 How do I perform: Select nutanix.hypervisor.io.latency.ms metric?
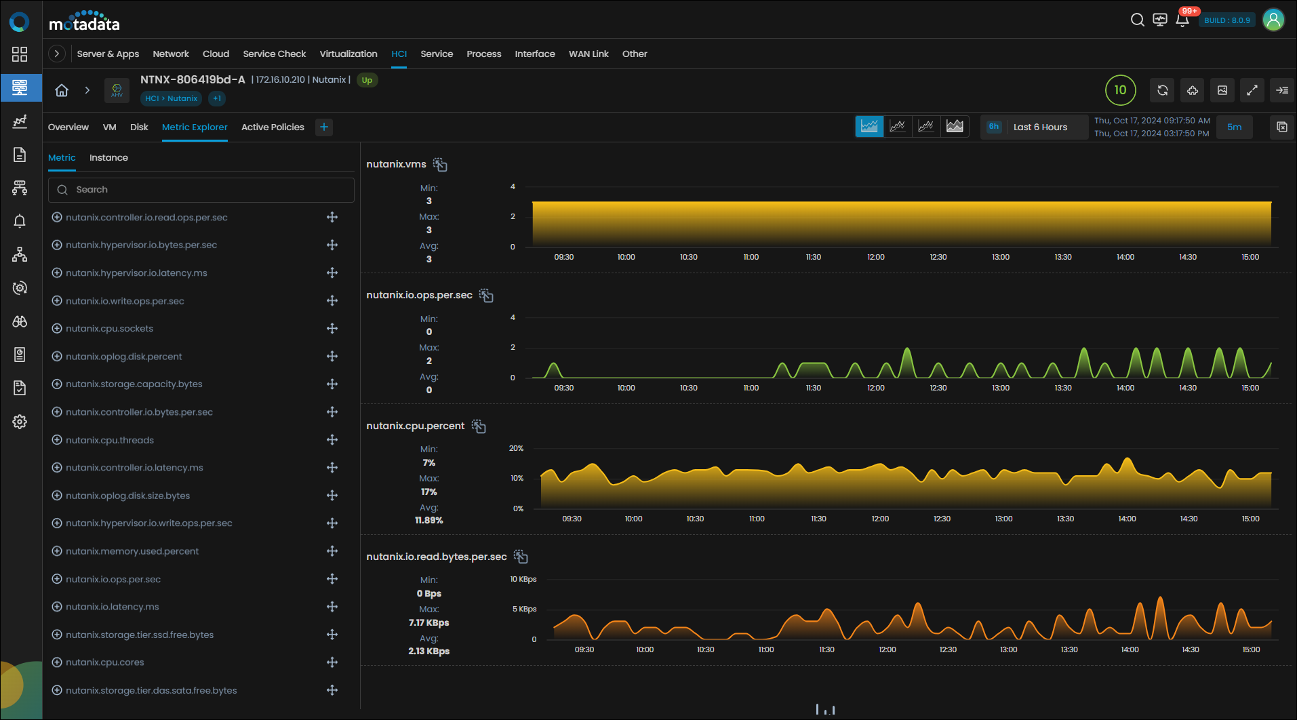[x=136, y=273]
